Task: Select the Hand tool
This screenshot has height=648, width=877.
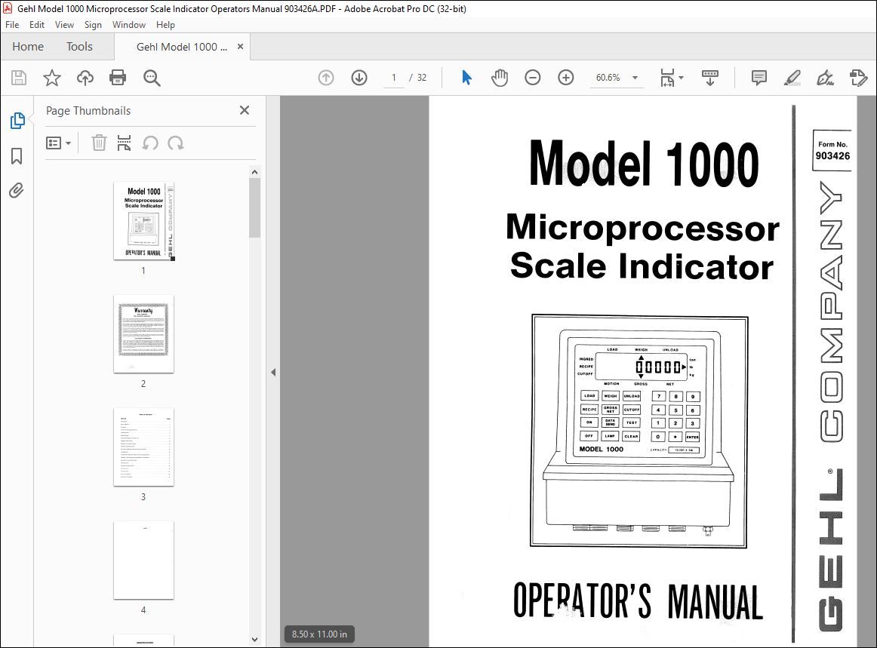Action: (x=499, y=77)
